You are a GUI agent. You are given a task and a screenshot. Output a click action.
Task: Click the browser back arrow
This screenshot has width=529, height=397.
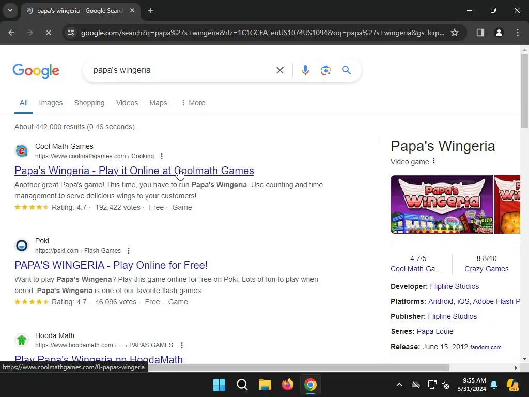tap(11, 33)
